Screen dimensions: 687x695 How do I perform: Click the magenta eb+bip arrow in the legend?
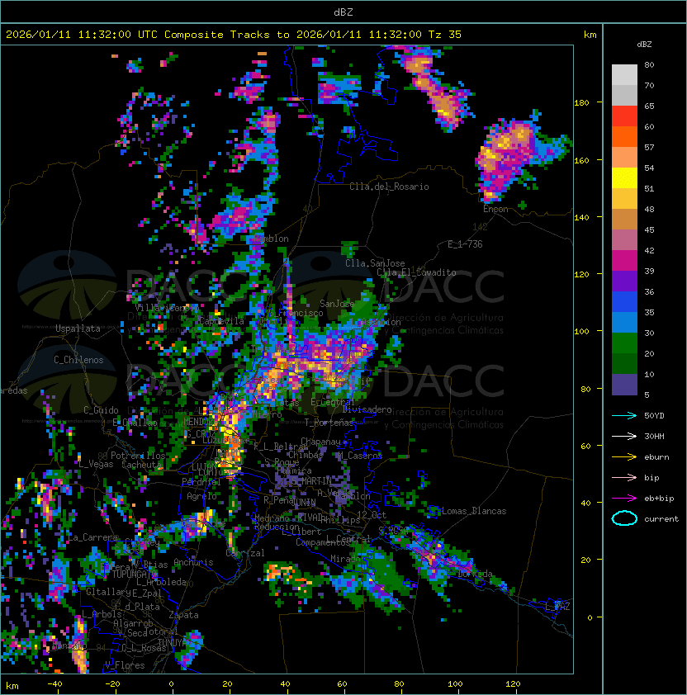tap(624, 499)
